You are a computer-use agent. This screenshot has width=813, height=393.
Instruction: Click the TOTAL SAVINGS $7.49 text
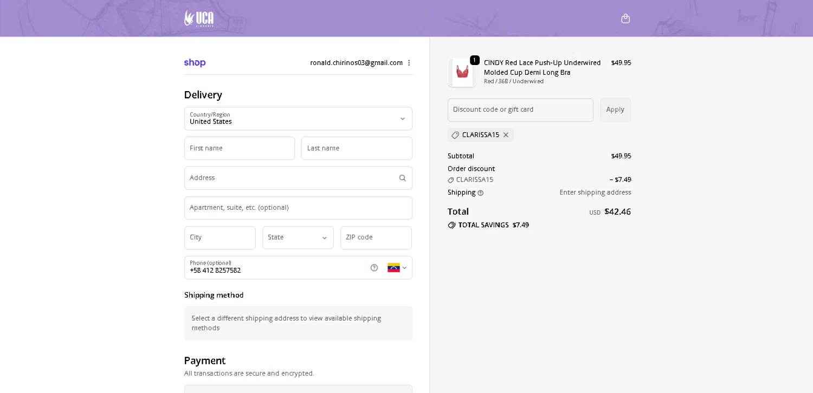[494, 225]
